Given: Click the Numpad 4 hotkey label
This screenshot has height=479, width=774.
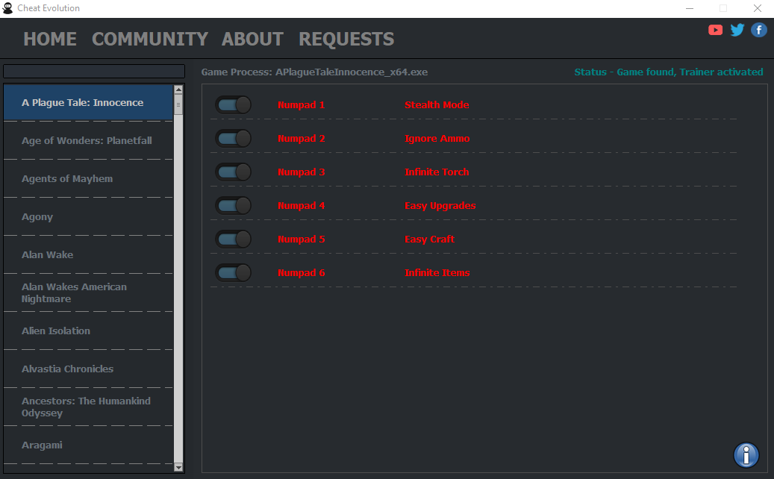Looking at the screenshot, I should tap(301, 205).
